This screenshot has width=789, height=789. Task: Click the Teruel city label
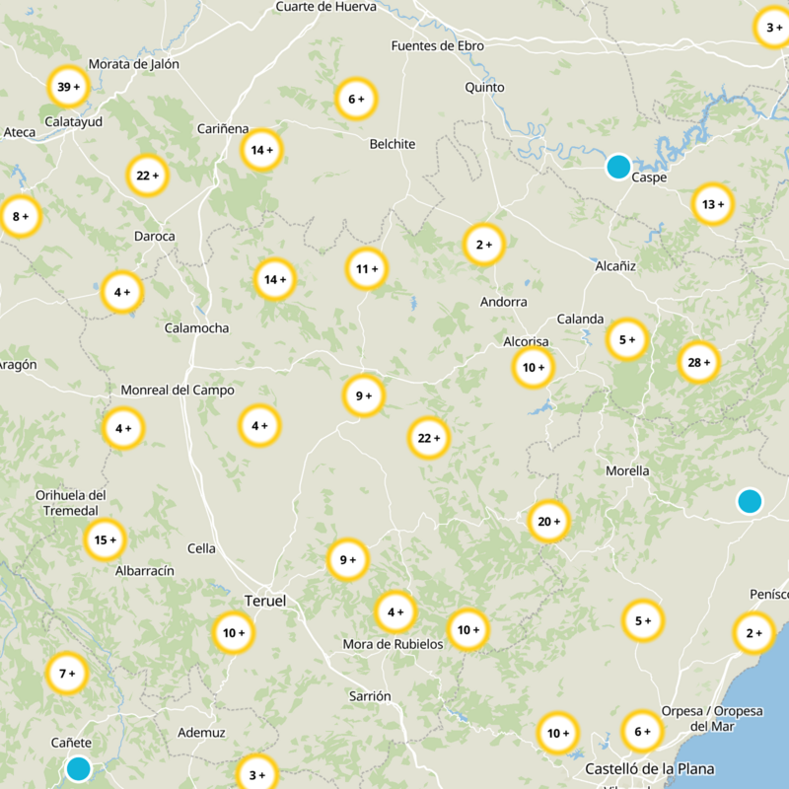pos(265,601)
